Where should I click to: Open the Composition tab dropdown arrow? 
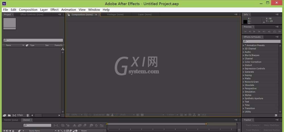pyautogui.click(x=96, y=15)
